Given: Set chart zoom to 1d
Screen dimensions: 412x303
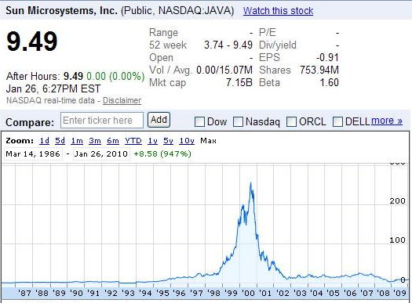Looking at the screenshot, I should [x=45, y=141].
